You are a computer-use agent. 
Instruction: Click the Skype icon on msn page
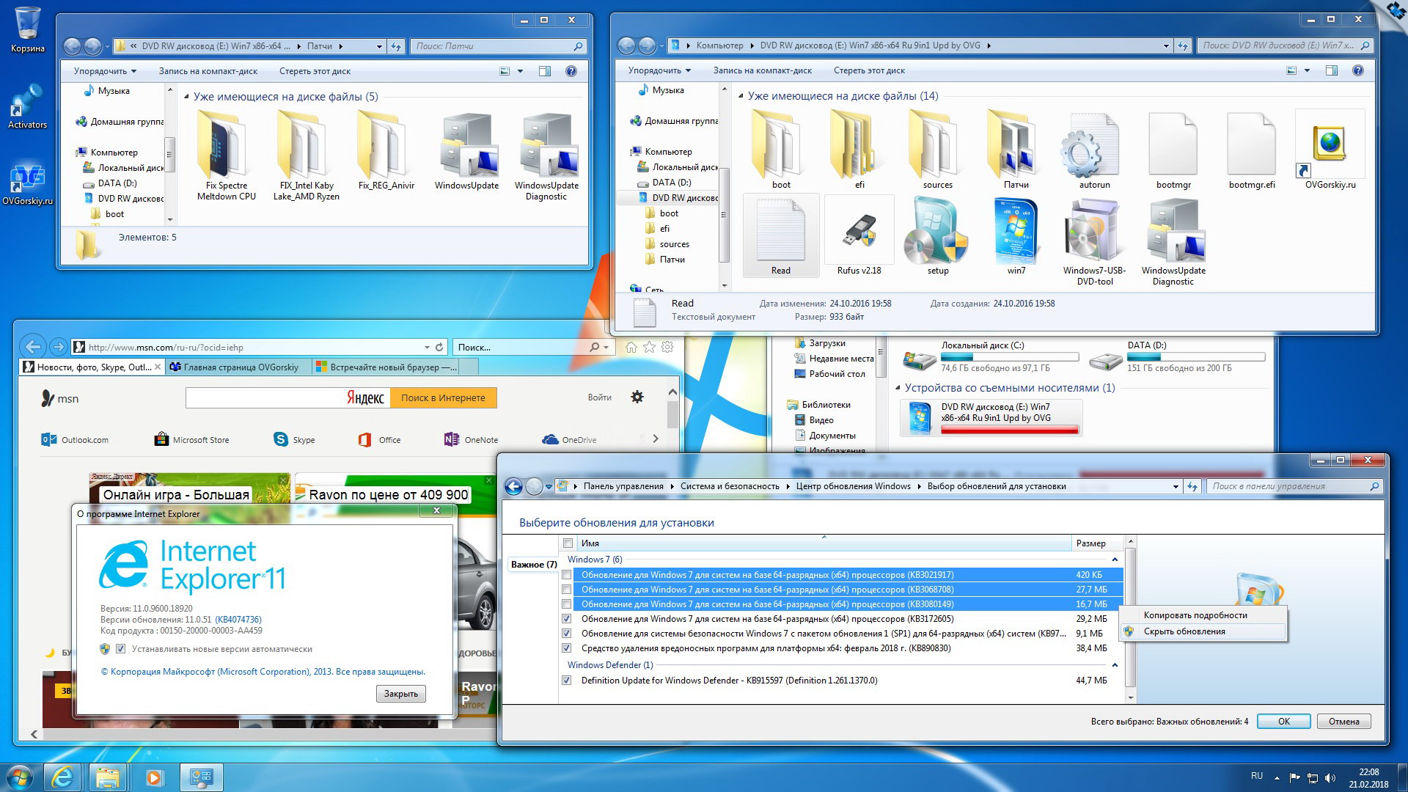point(281,439)
